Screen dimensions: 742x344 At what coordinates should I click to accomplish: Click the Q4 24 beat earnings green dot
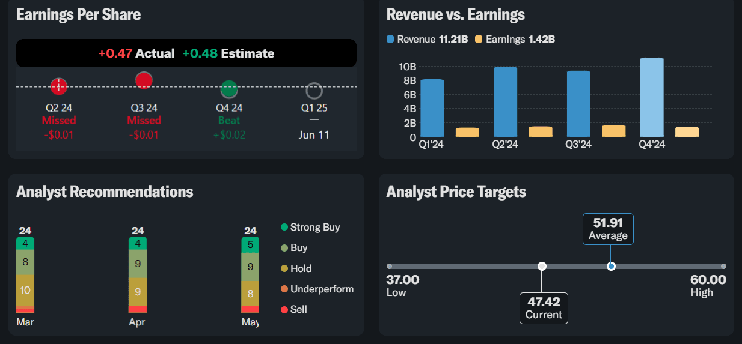coord(229,89)
